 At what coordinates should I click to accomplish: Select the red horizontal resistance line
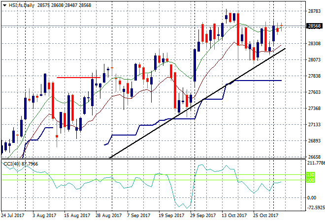pyautogui.click(x=79, y=78)
